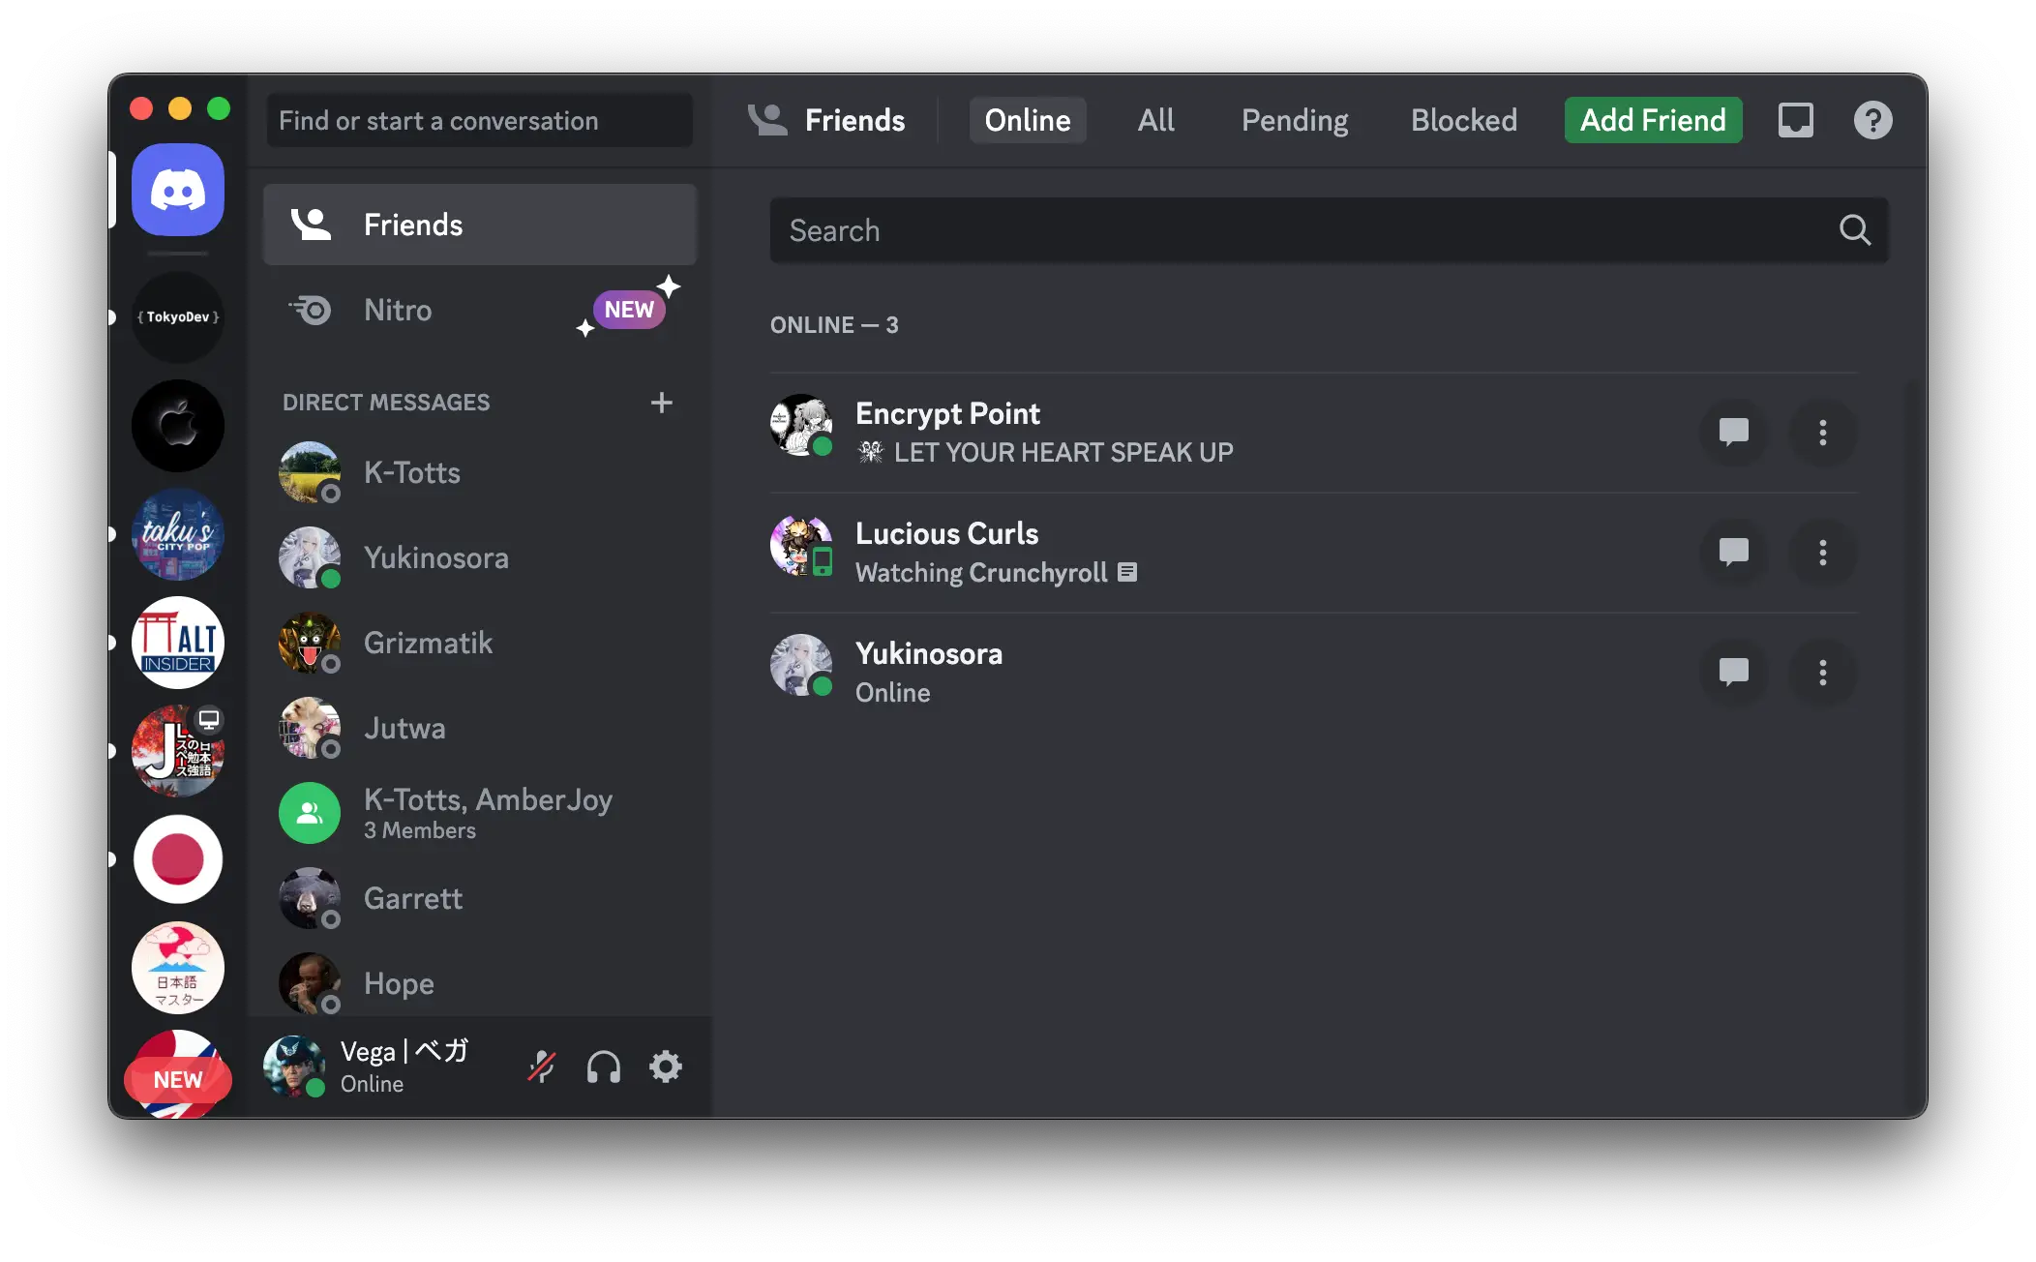Viewport: 2036px width, 1262px height.
Task: Open more options menu for Yukinosora
Action: [x=1822, y=672]
